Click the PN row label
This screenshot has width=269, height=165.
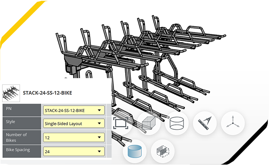tap(9, 109)
